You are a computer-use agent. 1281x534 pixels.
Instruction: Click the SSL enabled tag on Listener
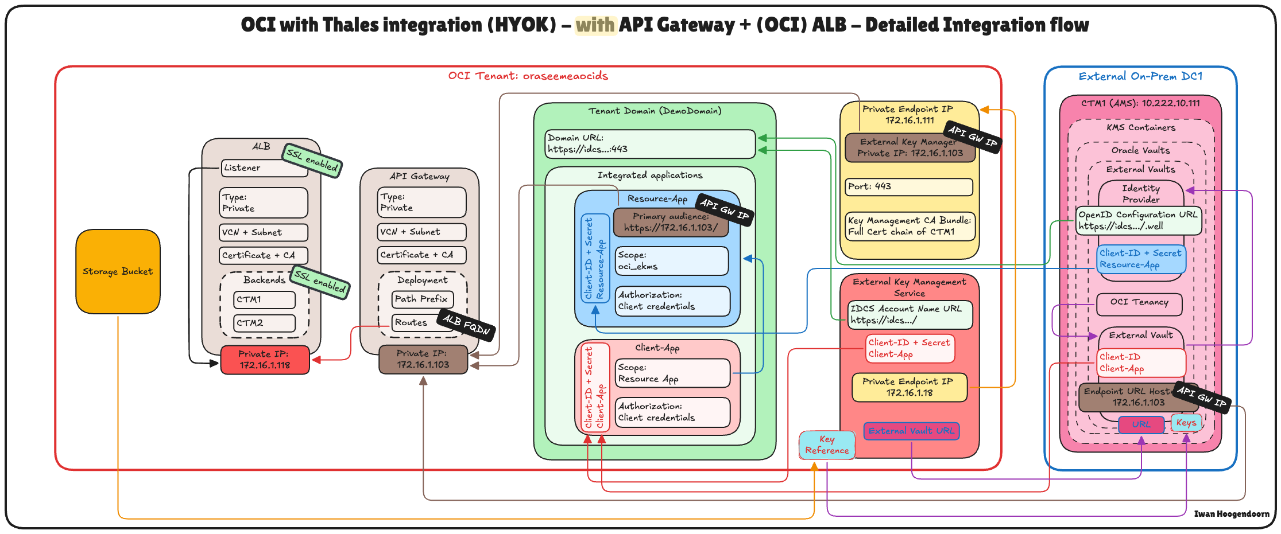(x=312, y=160)
